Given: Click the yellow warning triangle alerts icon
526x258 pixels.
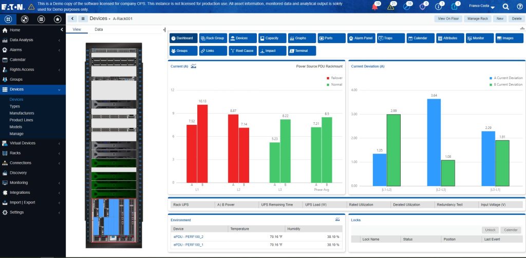Looking at the screenshot, I should [x=391, y=7].
